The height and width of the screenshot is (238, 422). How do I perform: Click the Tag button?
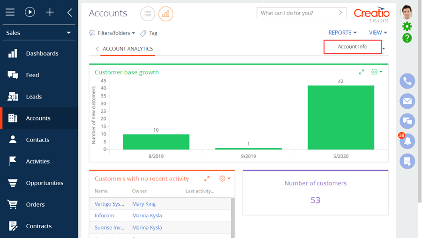coord(149,33)
